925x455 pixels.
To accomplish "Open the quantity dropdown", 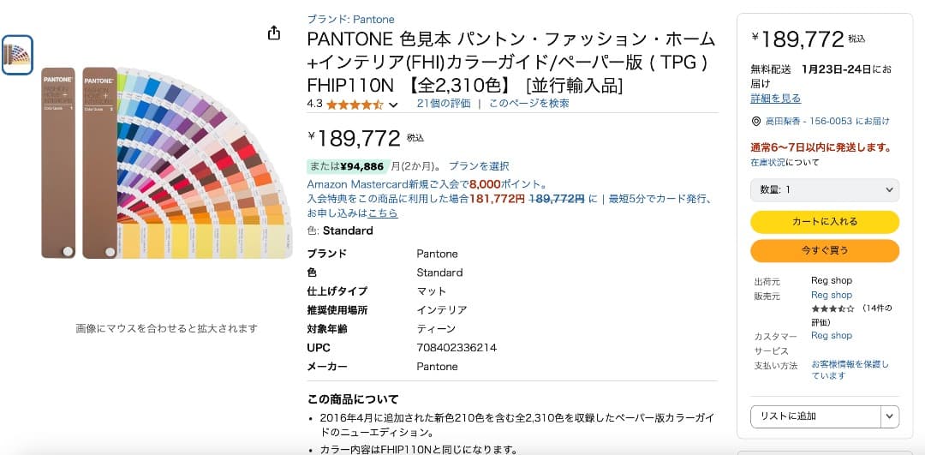I will [x=825, y=189].
